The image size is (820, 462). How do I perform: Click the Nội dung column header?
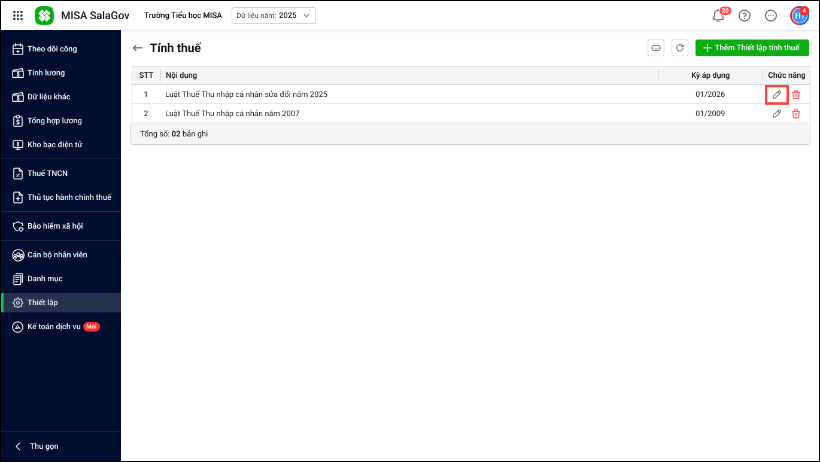[181, 75]
